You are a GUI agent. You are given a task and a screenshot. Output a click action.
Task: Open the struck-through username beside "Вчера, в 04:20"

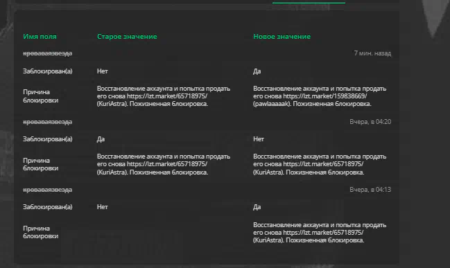pos(47,122)
